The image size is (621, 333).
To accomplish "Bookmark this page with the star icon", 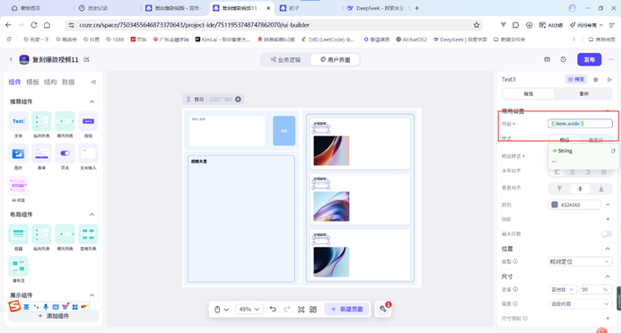I will pos(477,25).
